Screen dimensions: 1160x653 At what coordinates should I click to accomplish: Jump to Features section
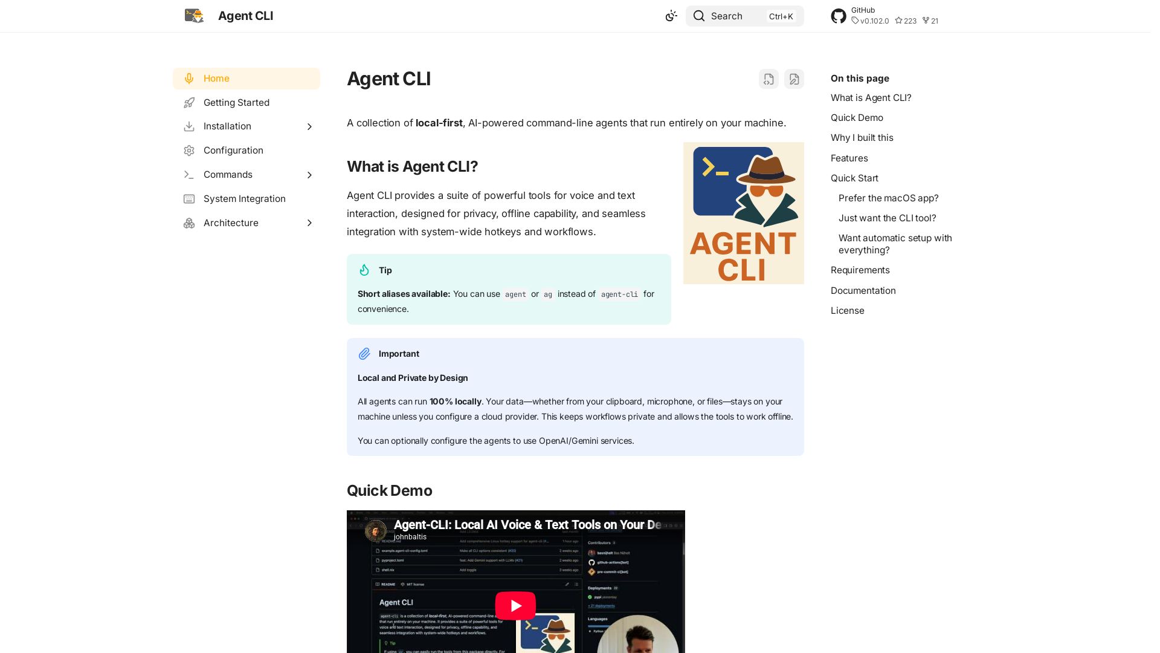pos(849,158)
